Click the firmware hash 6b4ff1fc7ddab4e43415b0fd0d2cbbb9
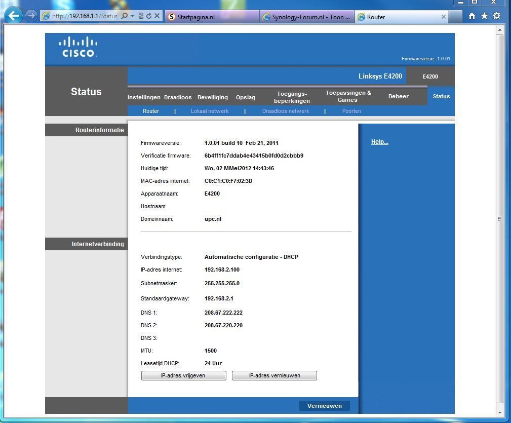Screen dimensions: 511x423 tap(254, 156)
